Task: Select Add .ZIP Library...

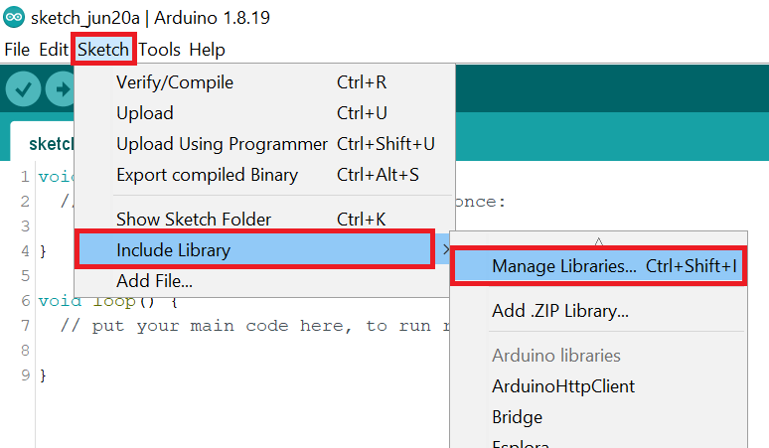Action: pos(560,311)
